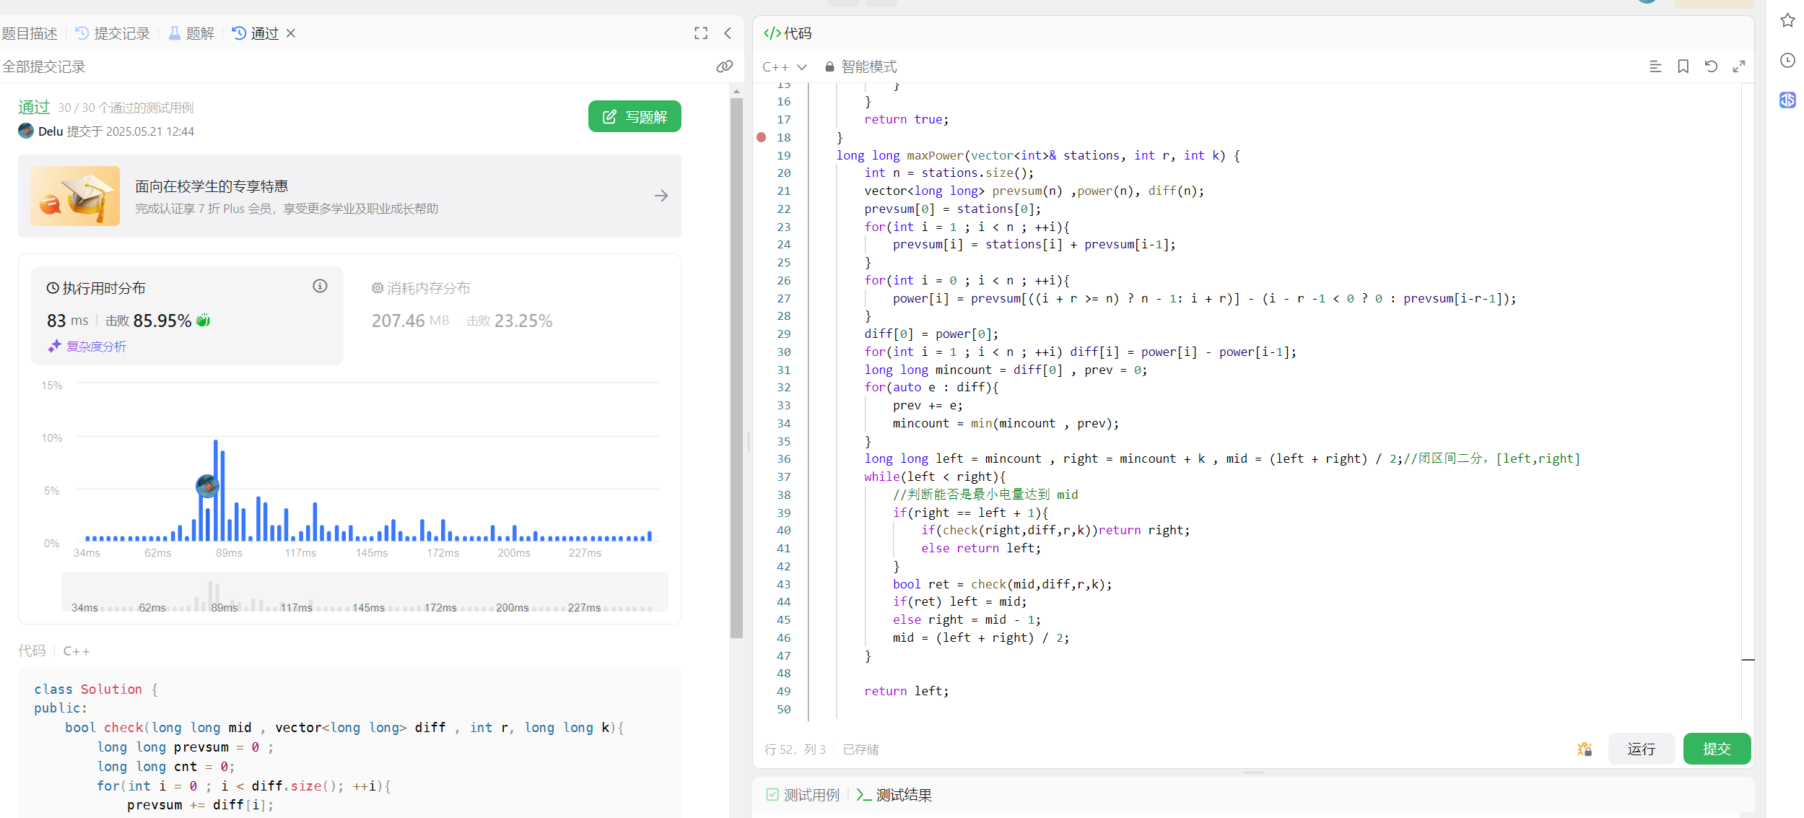Screen dimensions: 1804x818
Task: Click the bookmark icon in editor toolbar
Action: [x=1683, y=66]
